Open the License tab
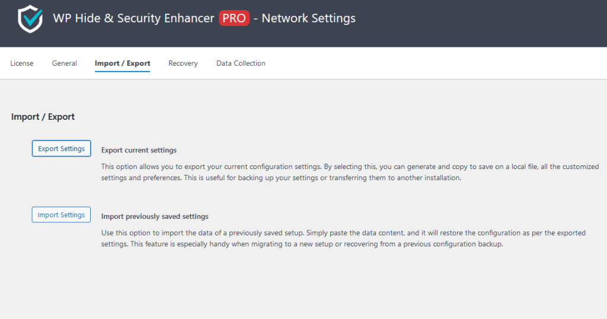607x319 pixels. point(22,63)
